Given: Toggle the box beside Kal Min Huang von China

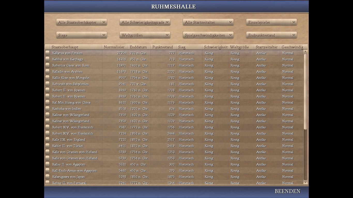Looking at the screenshot, I should [47, 102].
